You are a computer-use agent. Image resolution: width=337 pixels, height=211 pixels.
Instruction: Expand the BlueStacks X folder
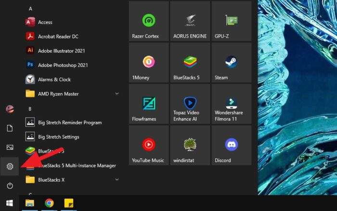[x=117, y=179]
